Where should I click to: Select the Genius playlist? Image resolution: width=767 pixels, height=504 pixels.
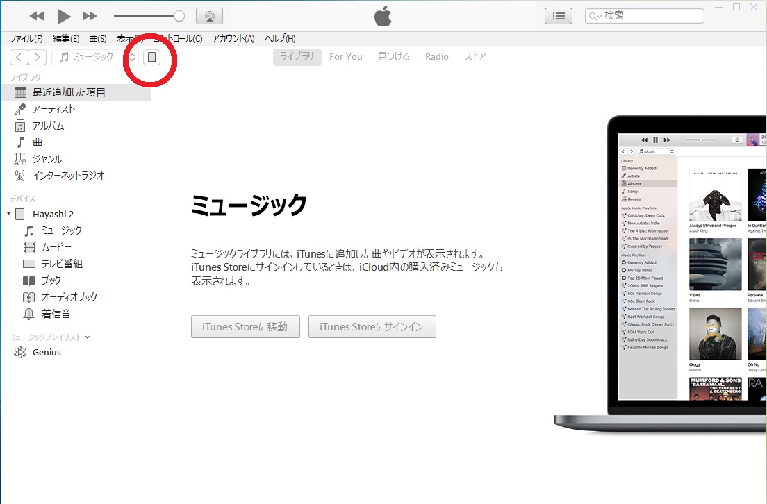(76, 353)
